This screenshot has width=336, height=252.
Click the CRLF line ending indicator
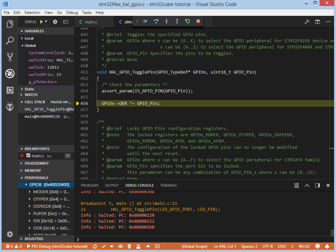point(282,246)
